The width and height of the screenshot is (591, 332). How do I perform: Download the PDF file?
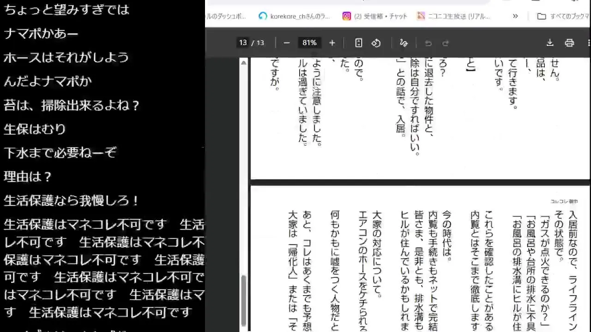(550, 43)
